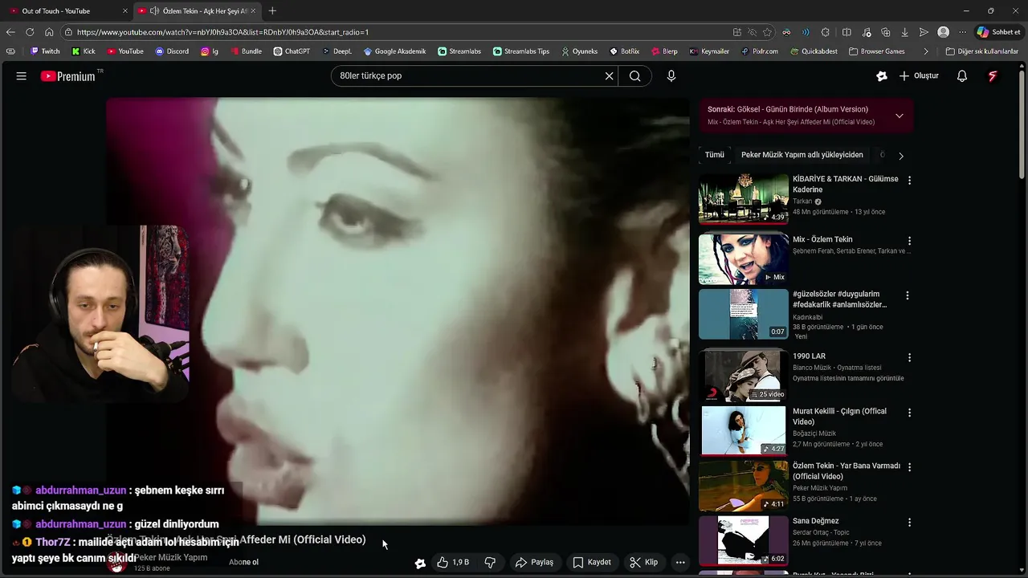Open the Peker Müzik Yapım channel name
The height and width of the screenshot is (578, 1028).
click(170, 558)
